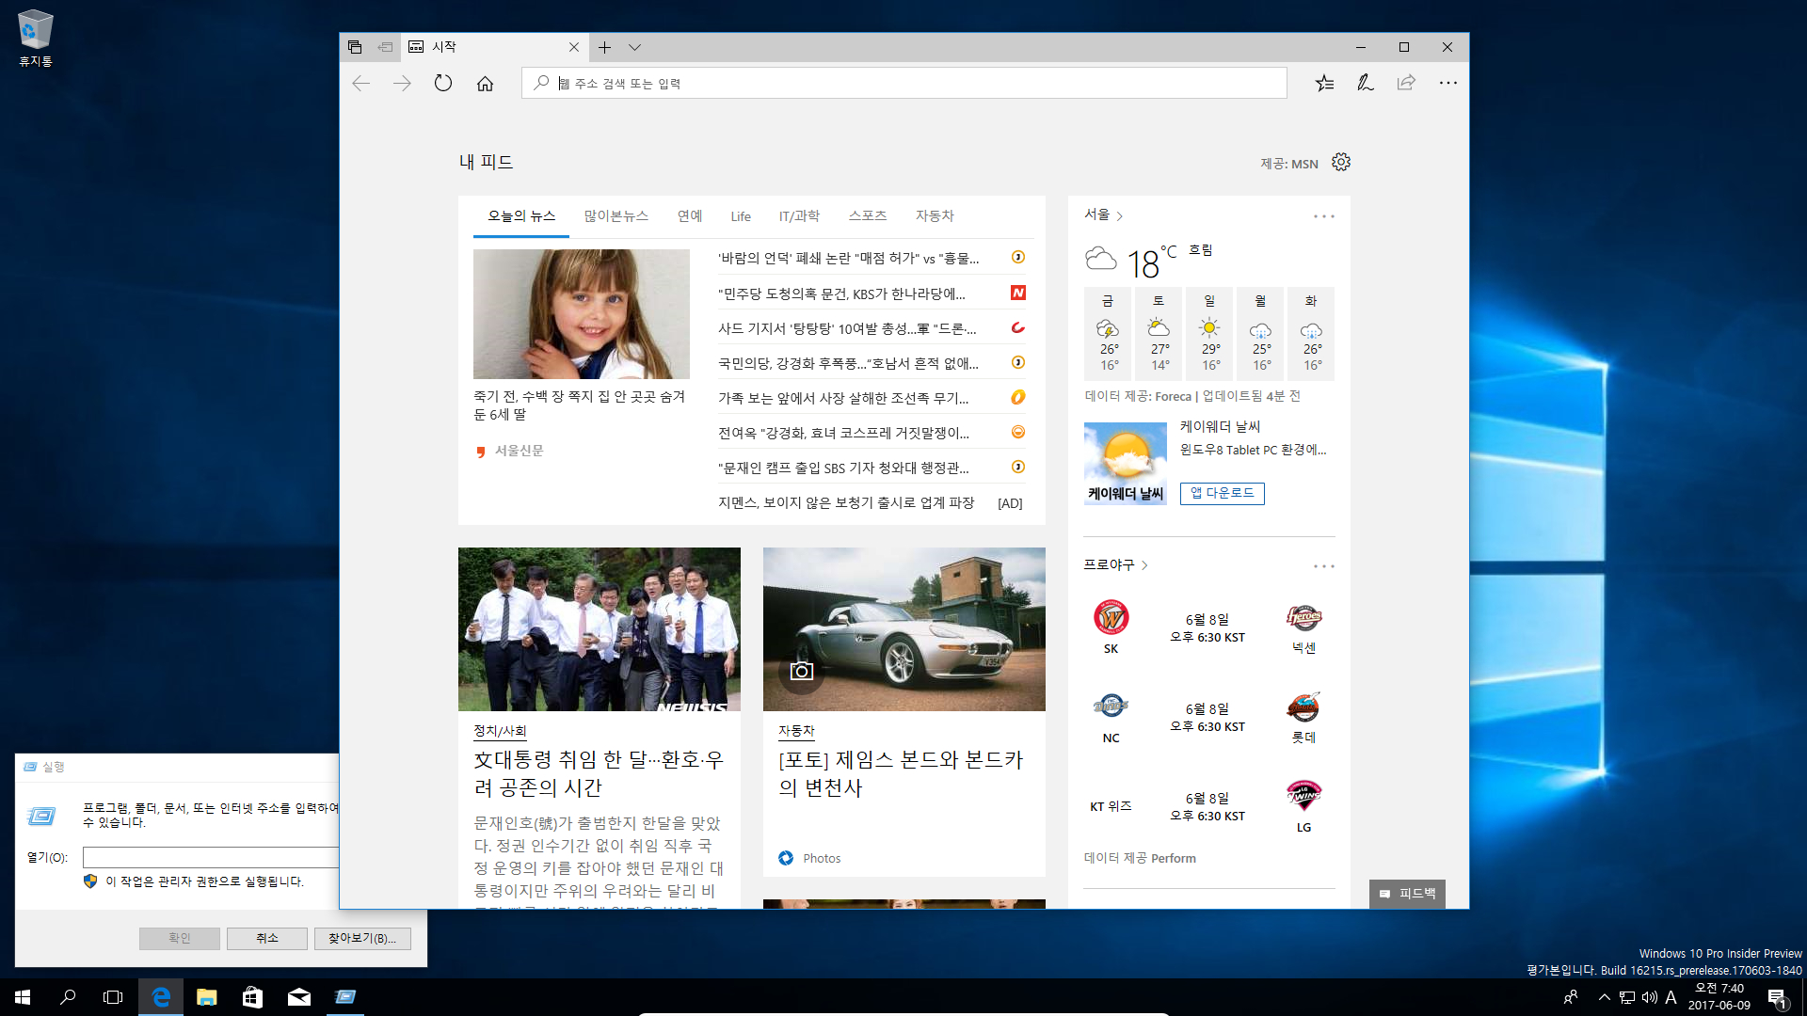The height and width of the screenshot is (1016, 1807).
Task: Click the 앱 다운로드 button
Action: click(x=1223, y=493)
